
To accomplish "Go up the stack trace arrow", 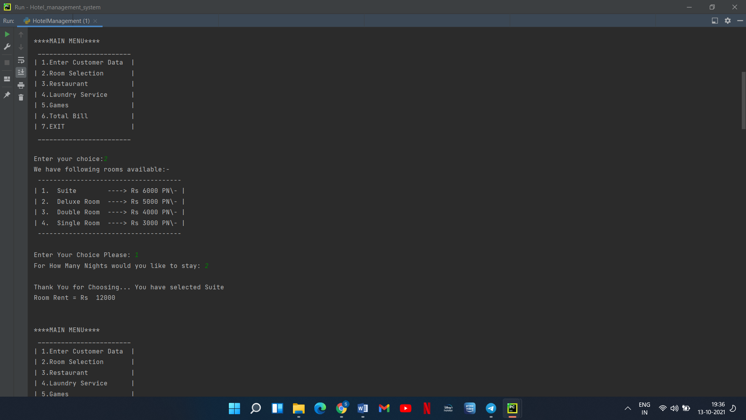I will coord(21,34).
